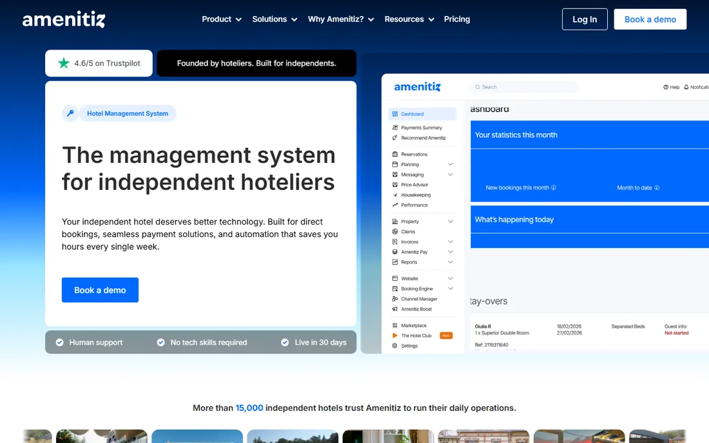This screenshot has height=443, width=709.
Task: Select Dashboard in the app sidebar
Action: tap(422, 114)
